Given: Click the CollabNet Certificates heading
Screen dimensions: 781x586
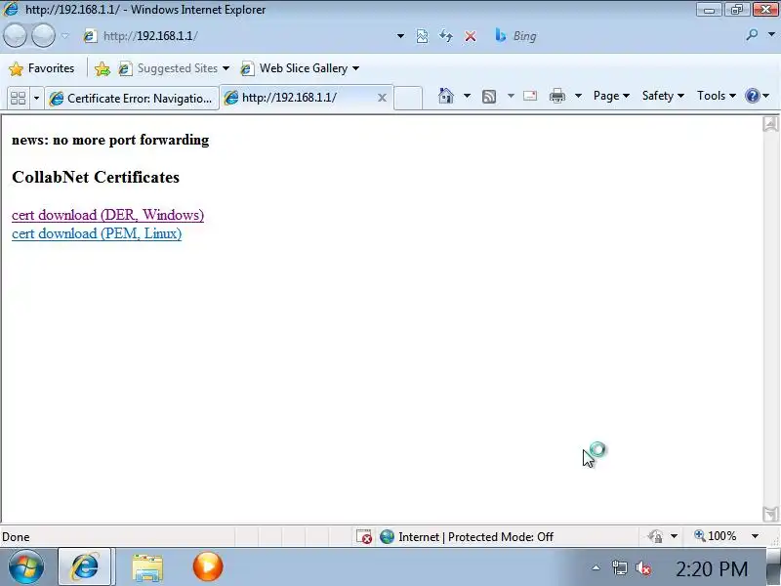Looking at the screenshot, I should click(96, 177).
